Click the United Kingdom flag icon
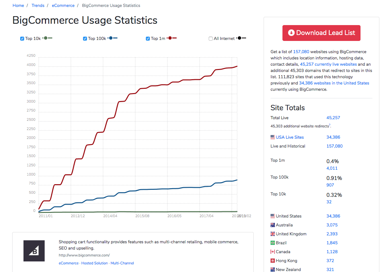383x272 pixels. pyautogui.click(x=272, y=234)
